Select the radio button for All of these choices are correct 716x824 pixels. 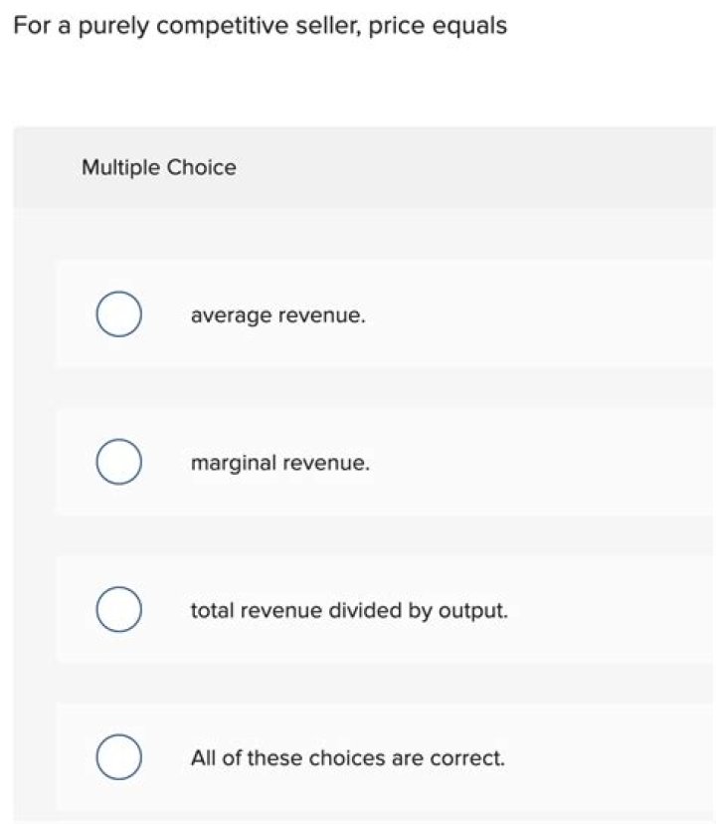pyautogui.click(x=117, y=756)
